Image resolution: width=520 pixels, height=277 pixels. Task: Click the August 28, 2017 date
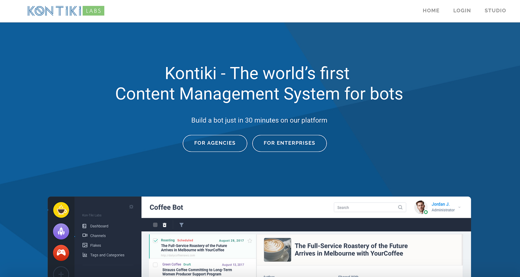tap(231, 241)
